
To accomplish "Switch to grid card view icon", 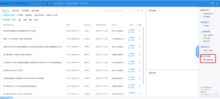I will 142,11.
